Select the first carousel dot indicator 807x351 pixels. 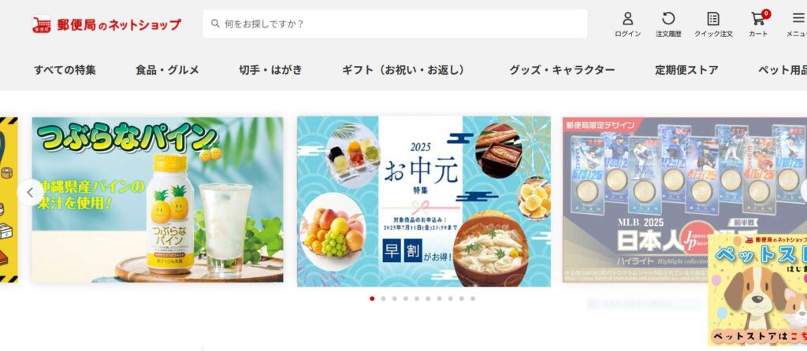[372, 298]
